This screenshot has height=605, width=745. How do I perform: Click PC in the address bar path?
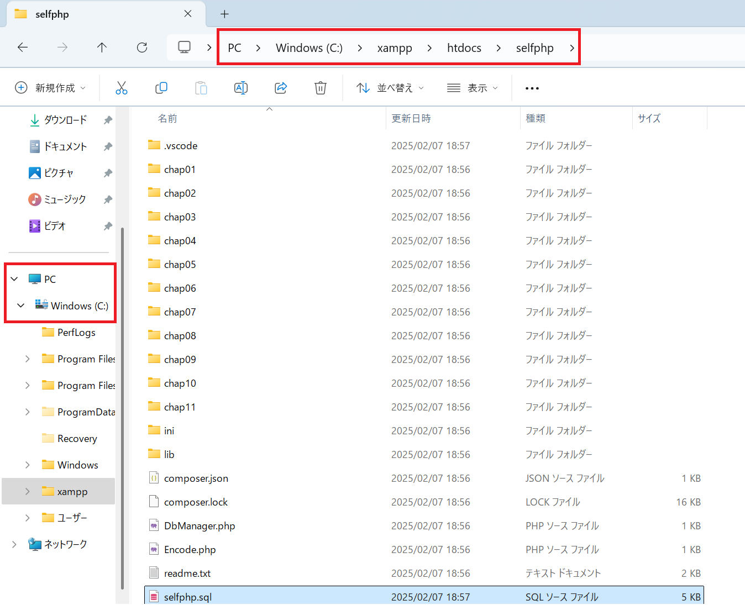[x=234, y=48]
